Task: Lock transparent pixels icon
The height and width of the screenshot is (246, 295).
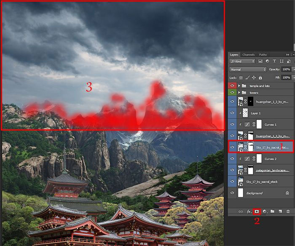Action: point(241,78)
